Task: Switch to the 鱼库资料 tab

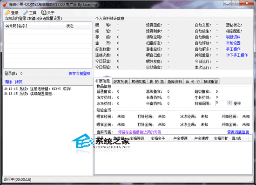Action: coord(175,82)
